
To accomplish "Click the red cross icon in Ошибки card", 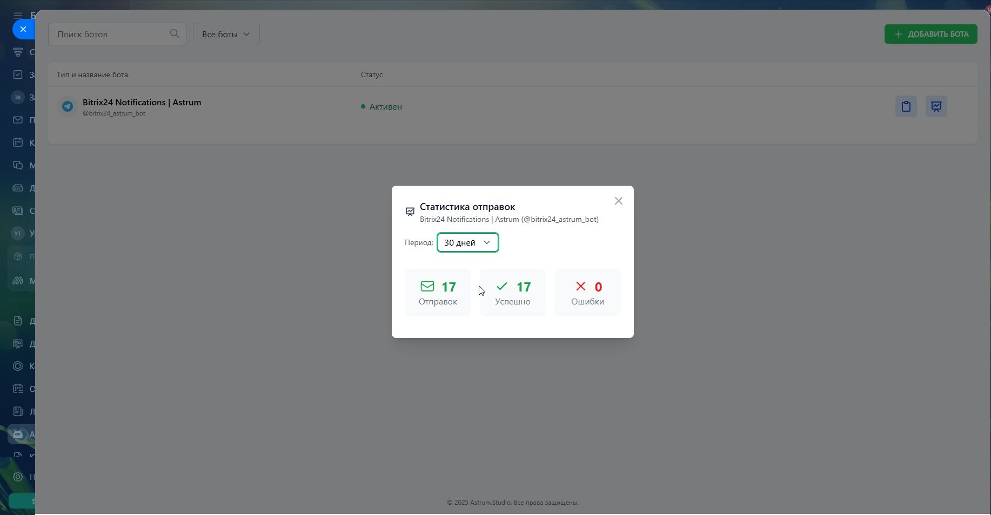I will (x=581, y=286).
